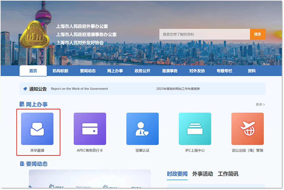
Task: Switch to the 工作简讯 tab
Action: [x=228, y=174]
